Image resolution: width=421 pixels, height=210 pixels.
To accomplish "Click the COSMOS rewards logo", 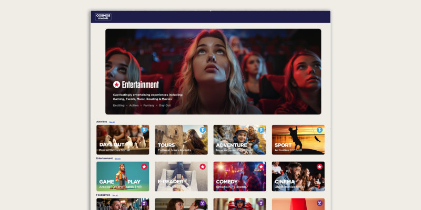I will tap(103, 17).
